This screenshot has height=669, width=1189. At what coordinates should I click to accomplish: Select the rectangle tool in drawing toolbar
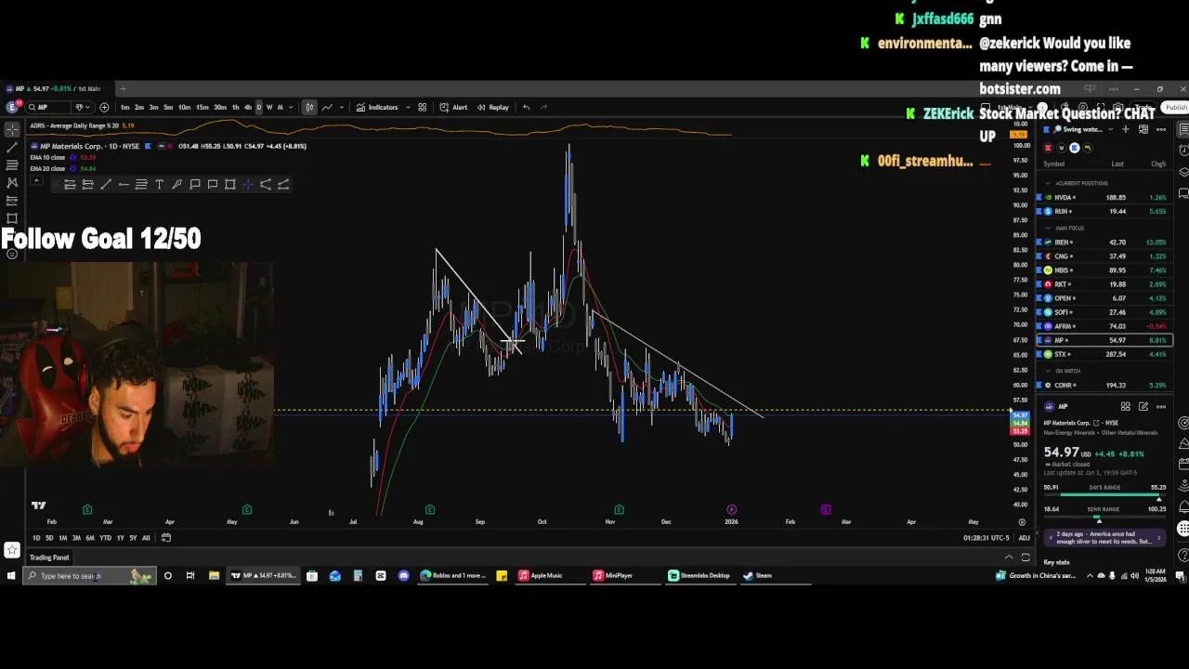229,184
